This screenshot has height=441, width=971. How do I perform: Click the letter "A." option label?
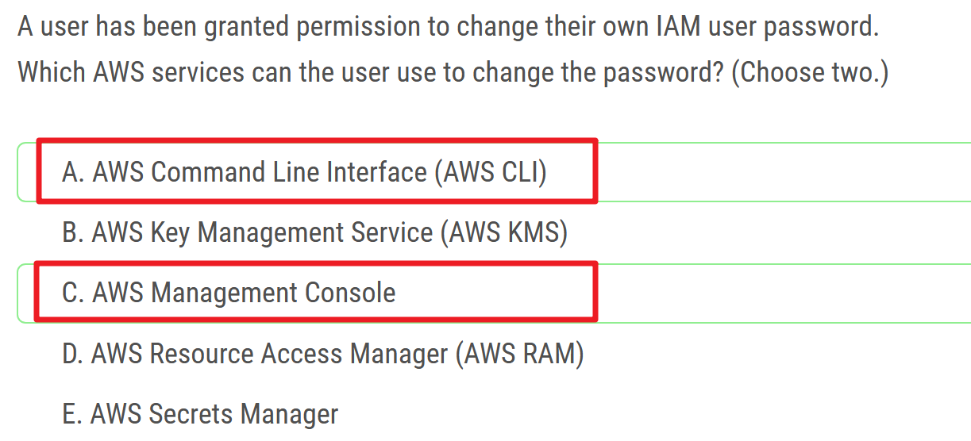[73, 172]
